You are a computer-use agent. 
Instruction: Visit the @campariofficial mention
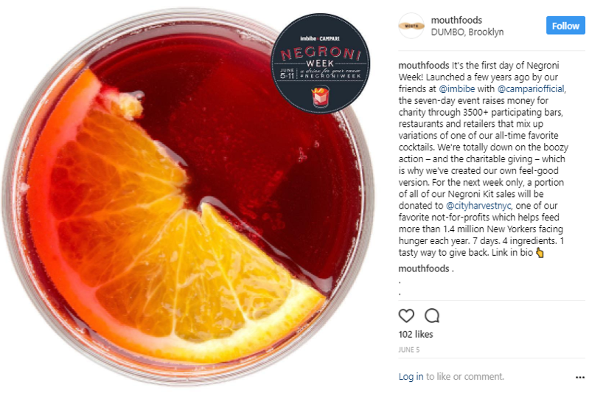click(x=531, y=88)
